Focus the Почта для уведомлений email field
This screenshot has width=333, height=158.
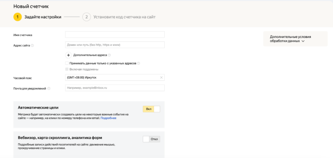pos(115,88)
